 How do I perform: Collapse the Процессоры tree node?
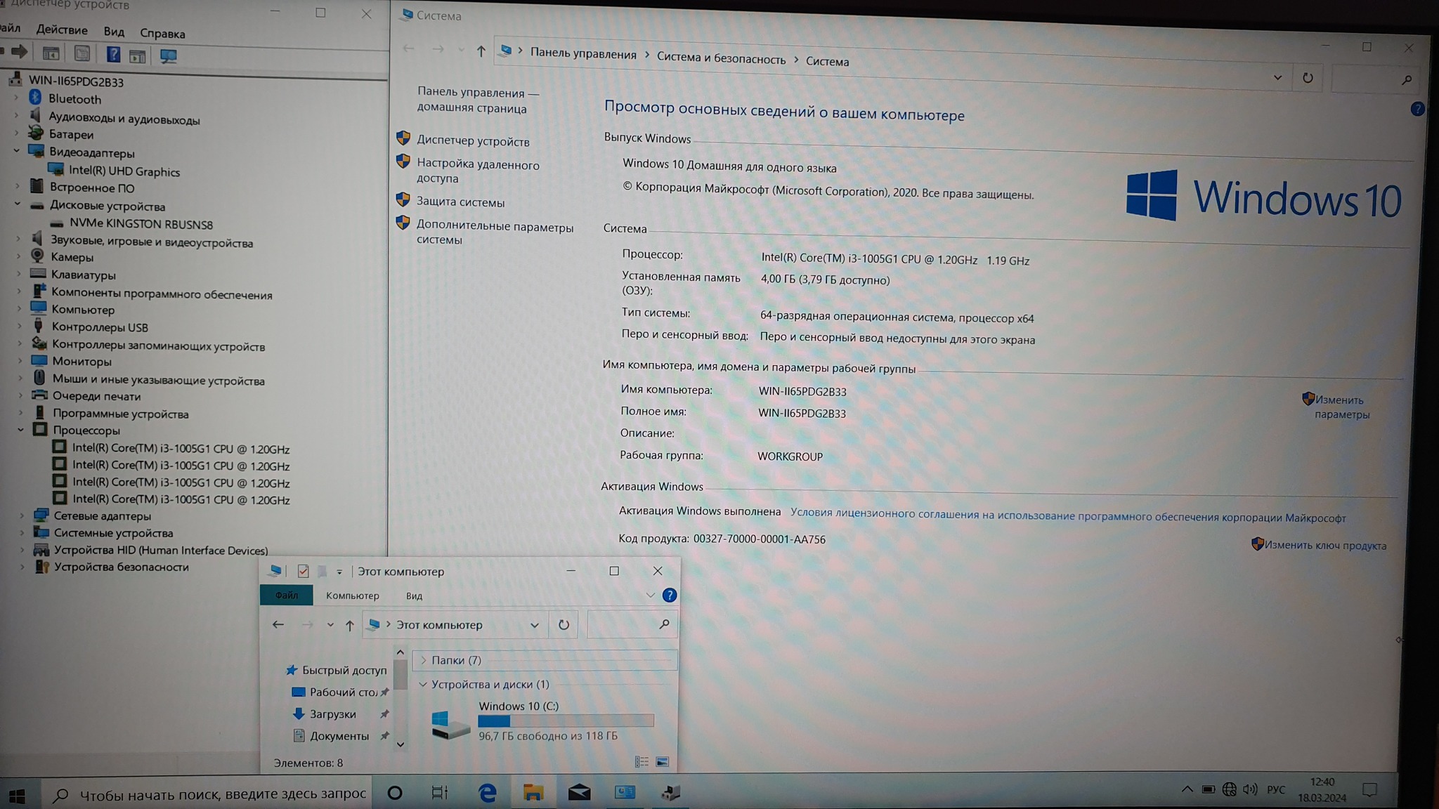click(x=20, y=430)
